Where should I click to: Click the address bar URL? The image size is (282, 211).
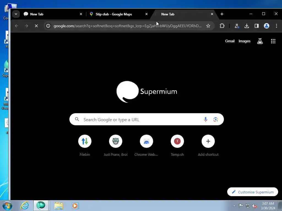[127, 26]
